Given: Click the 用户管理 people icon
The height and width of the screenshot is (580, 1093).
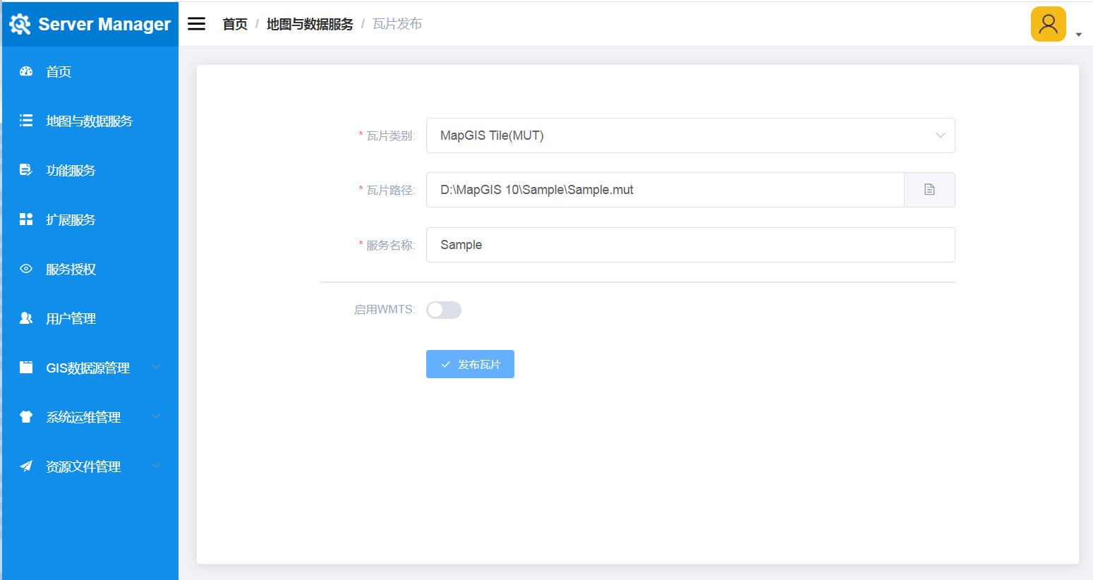Looking at the screenshot, I should point(26,318).
